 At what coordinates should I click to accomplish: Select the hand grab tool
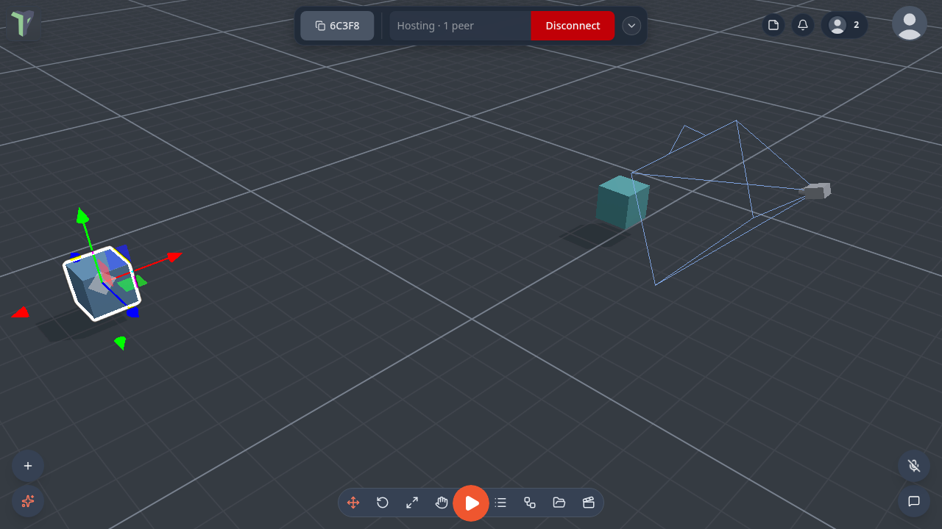click(442, 503)
